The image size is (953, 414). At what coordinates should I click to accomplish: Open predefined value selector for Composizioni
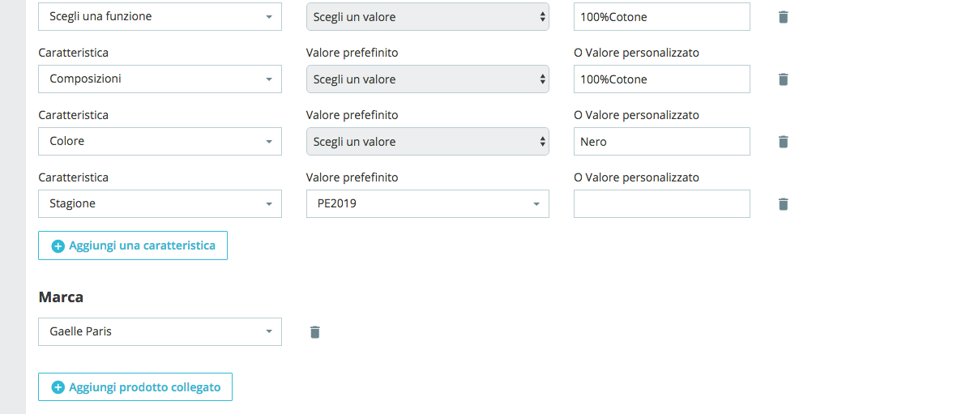click(x=427, y=79)
